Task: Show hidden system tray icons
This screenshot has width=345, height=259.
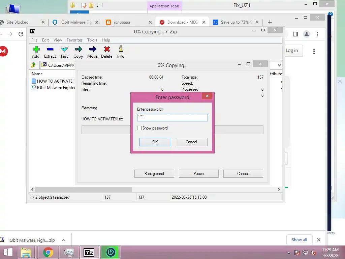Action: (x=289, y=253)
